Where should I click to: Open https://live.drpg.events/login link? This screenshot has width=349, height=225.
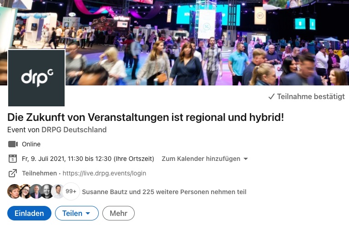[x=104, y=173]
